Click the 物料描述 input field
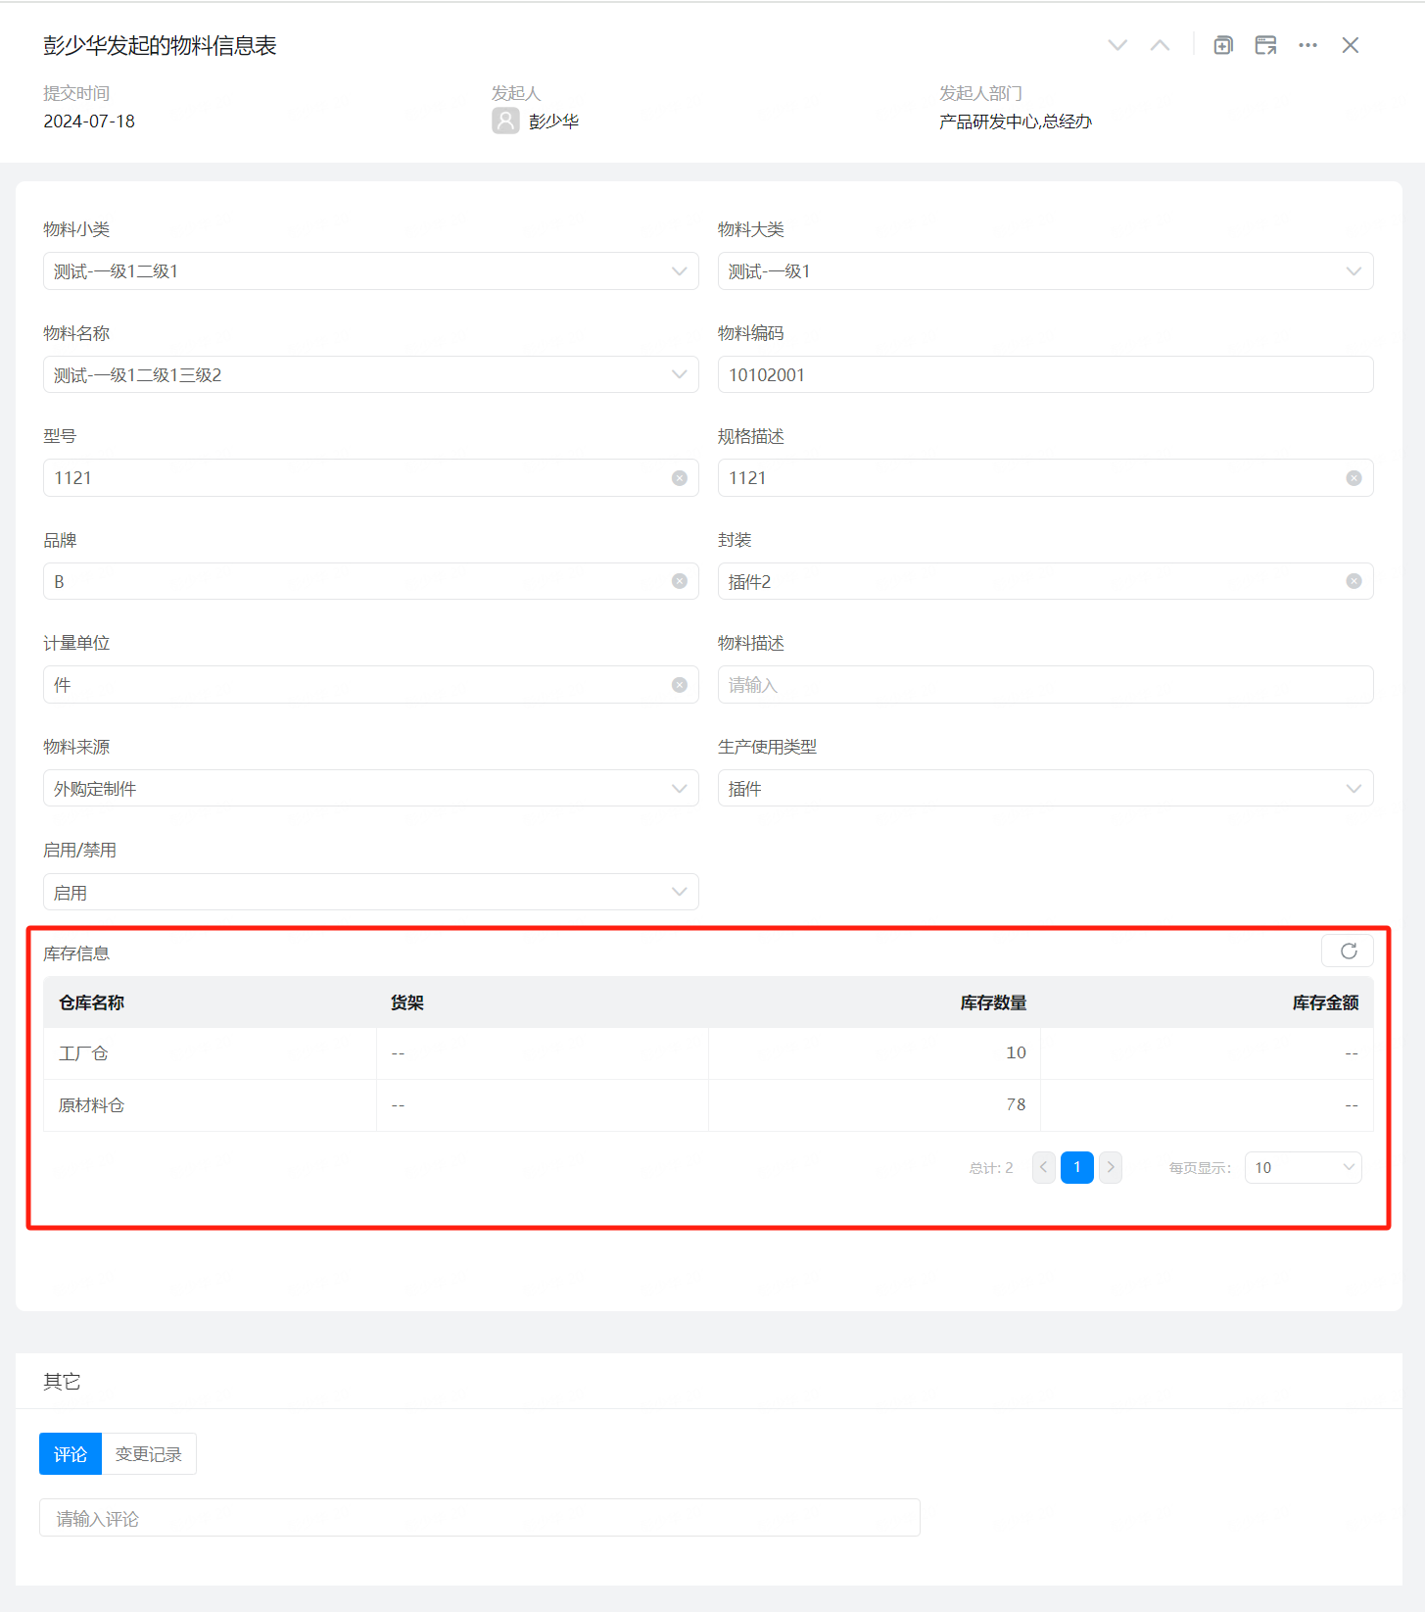This screenshot has height=1612, width=1425. pyautogui.click(x=1045, y=685)
